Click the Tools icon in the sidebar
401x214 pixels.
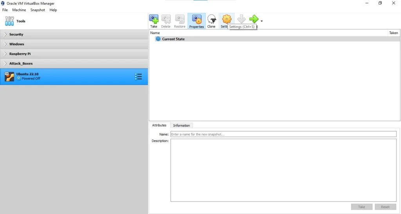[9, 21]
